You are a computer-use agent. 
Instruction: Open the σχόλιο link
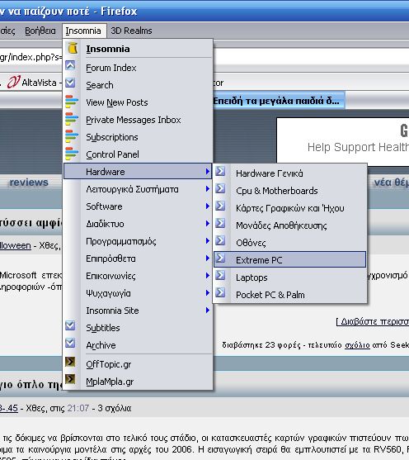pyautogui.click(x=357, y=344)
